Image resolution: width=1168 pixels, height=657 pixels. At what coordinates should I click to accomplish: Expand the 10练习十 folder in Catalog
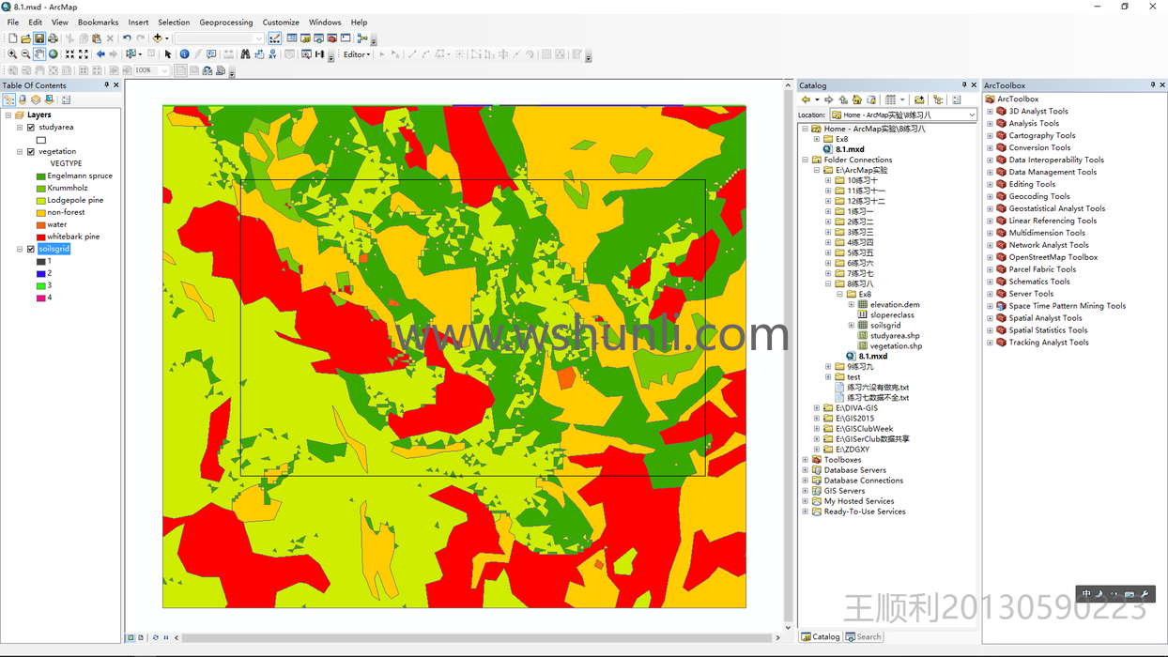828,180
